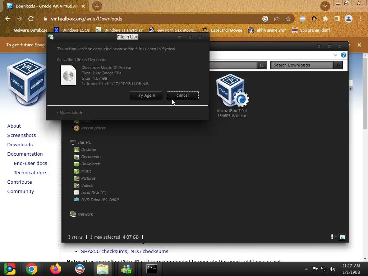The image size is (368, 276).
Task: Toggle Chrome side panel icon
Action: [337, 19]
